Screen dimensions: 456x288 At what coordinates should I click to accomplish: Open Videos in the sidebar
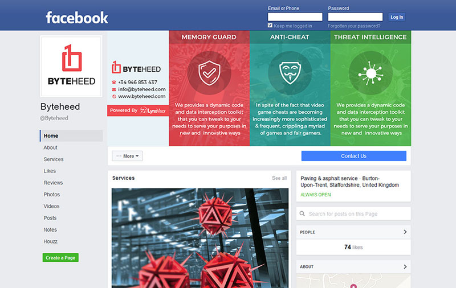(51, 207)
